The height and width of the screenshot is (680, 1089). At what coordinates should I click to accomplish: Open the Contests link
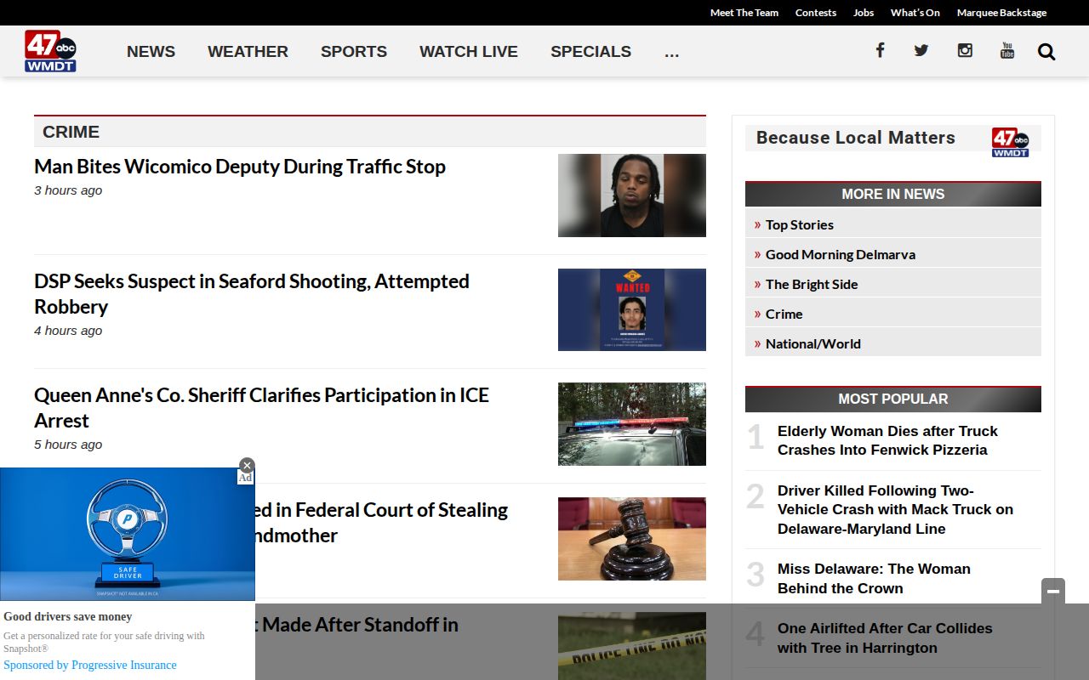click(816, 13)
